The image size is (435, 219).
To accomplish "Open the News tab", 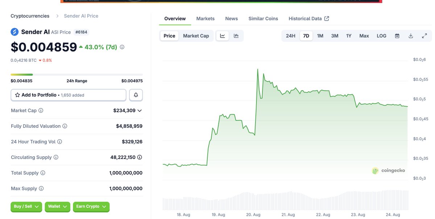I will coord(232,18).
